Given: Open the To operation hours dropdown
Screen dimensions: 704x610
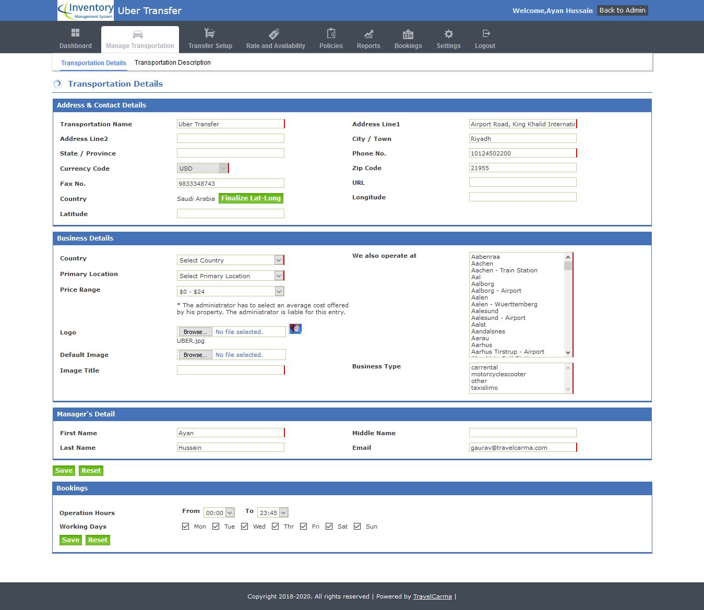Looking at the screenshot, I should (272, 512).
